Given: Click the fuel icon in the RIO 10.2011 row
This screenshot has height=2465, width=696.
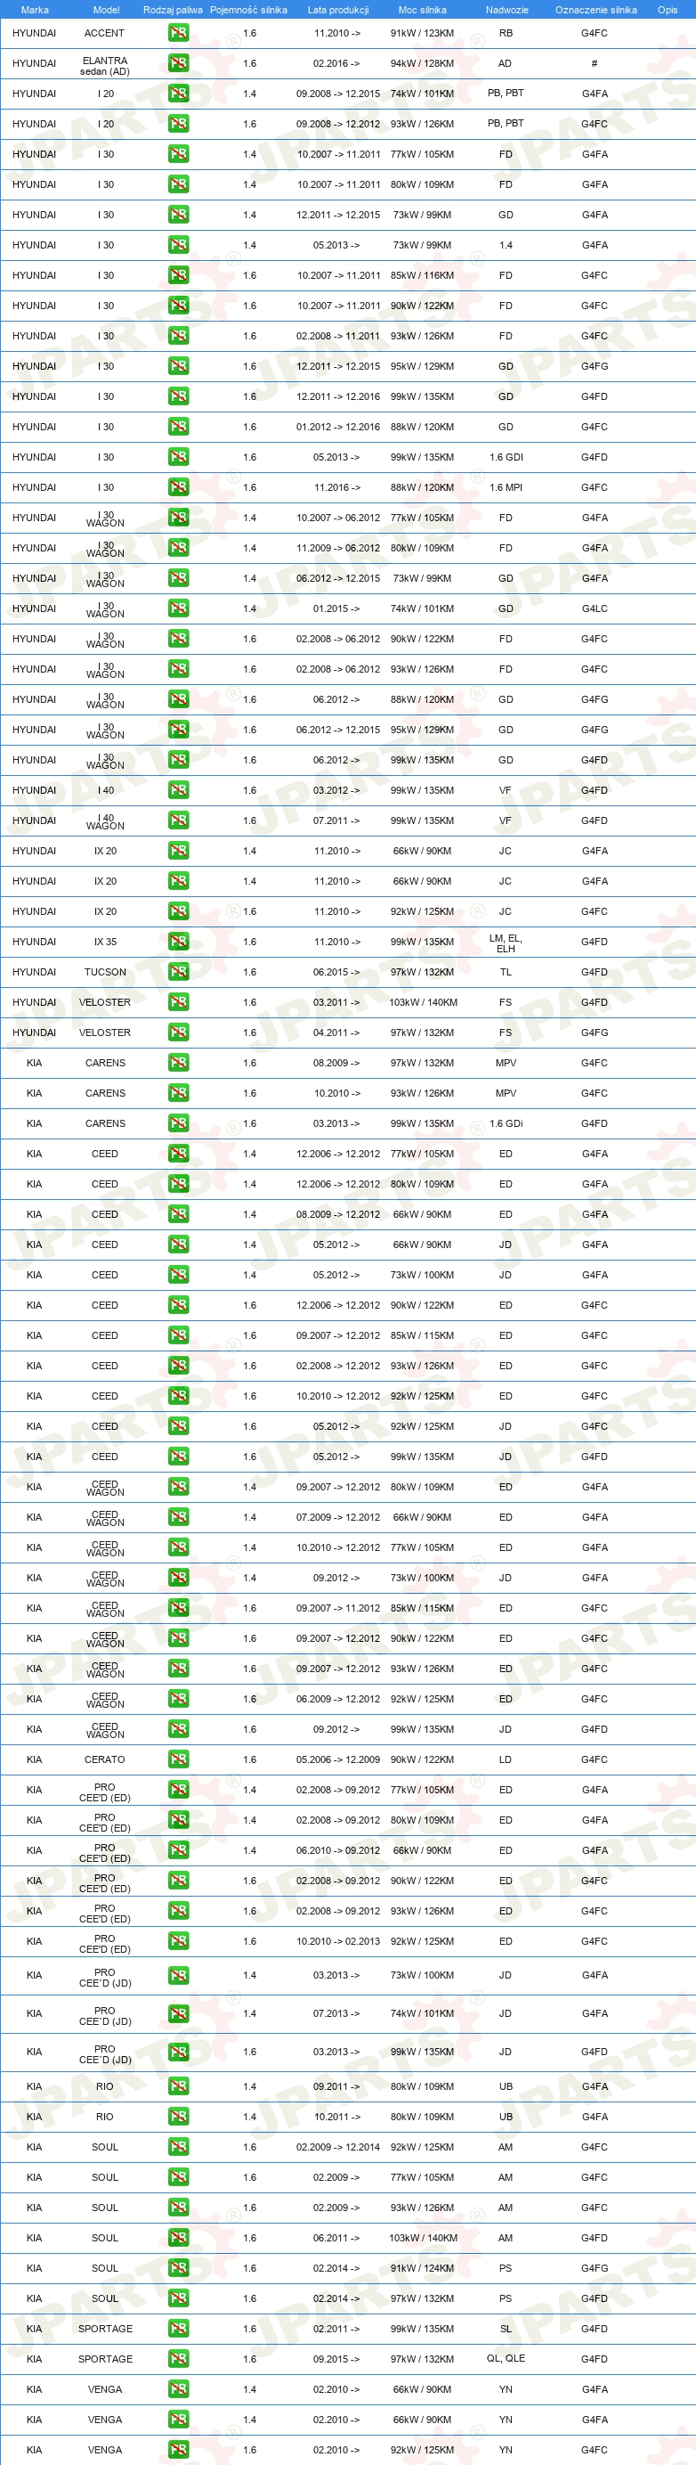Looking at the screenshot, I should click(178, 2118).
